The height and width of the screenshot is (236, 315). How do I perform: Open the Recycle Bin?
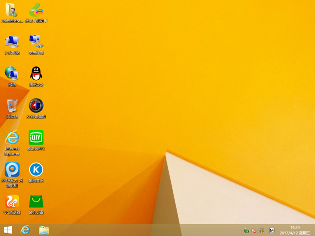click(x=12, y=106)
